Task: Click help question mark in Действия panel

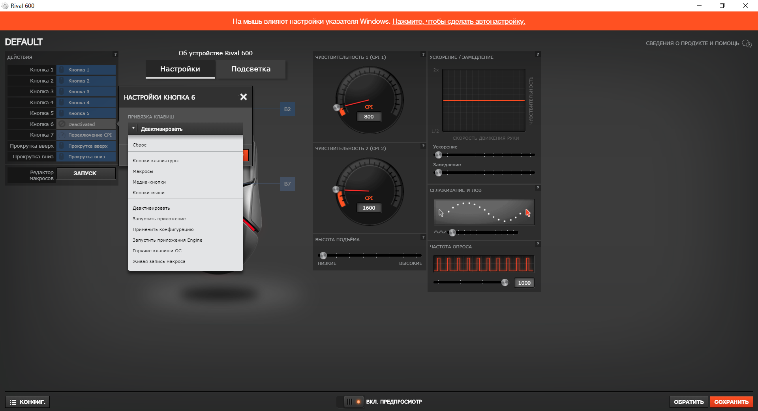Action: click(115, 54)
